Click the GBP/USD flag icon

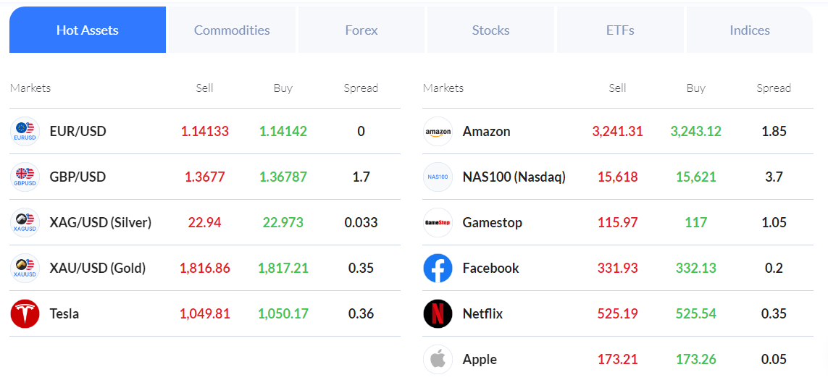click(x=25, y=177)
